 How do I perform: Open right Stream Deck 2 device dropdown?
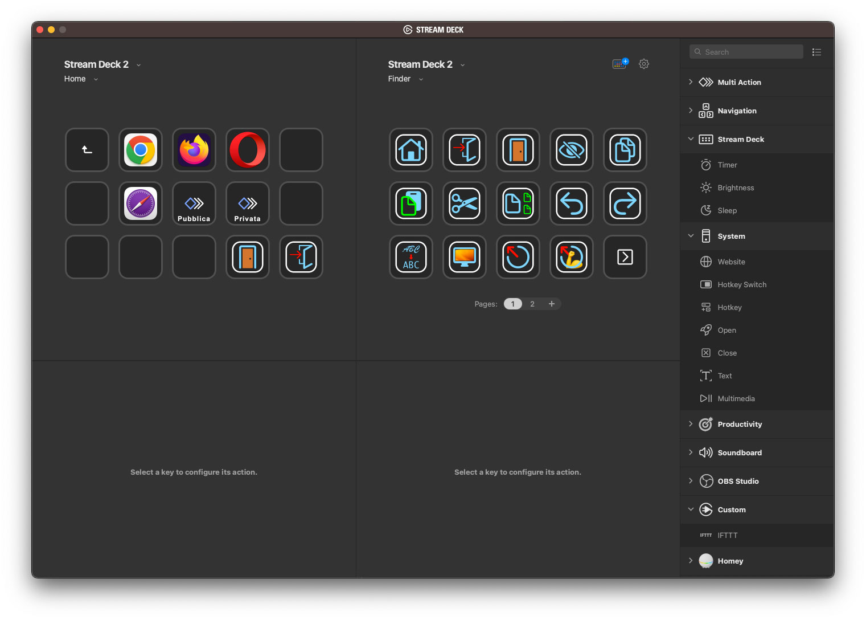click(426, 64)
